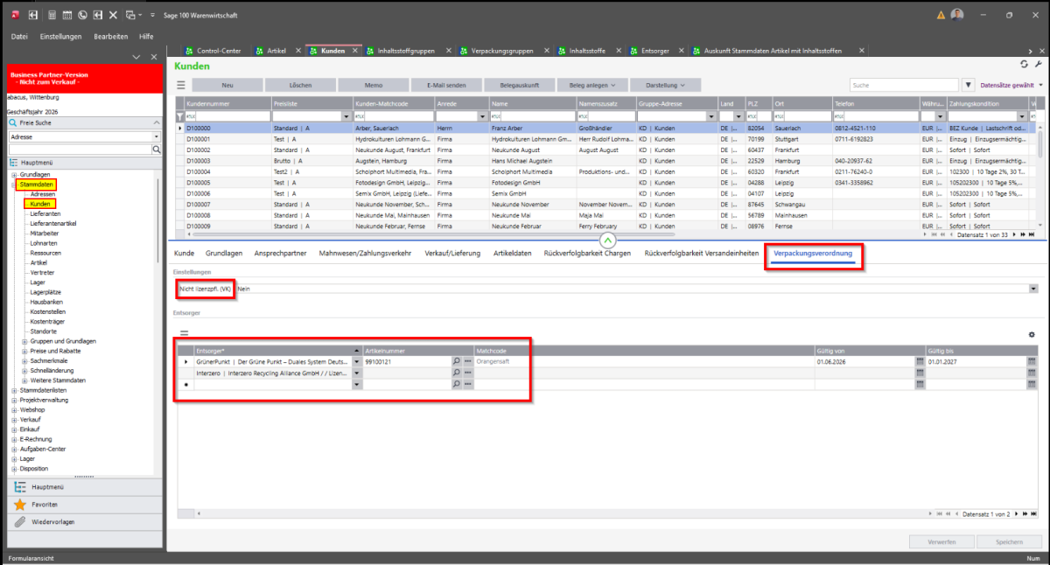Image resolution: width=1050 pixels, height=565 pixels.
Task: Switch to the Artikeldaten tab
Action: (x=512, y=254)
